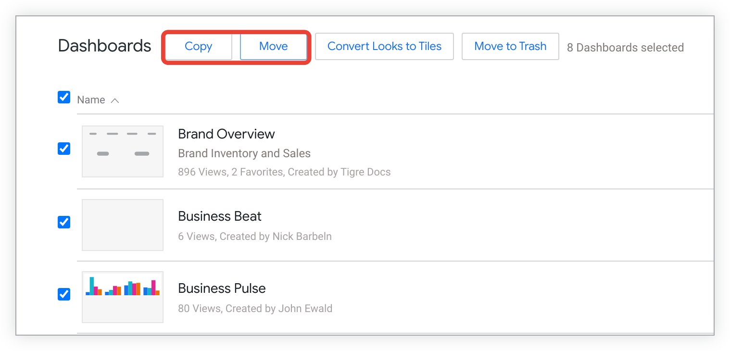This screenshot has width=730, height=351.
Task: Click the "8 Dashboards selected" text
Action: [x=625, y=48]
